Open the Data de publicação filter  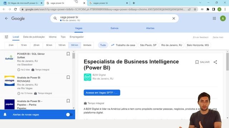[x=34, y=37]
